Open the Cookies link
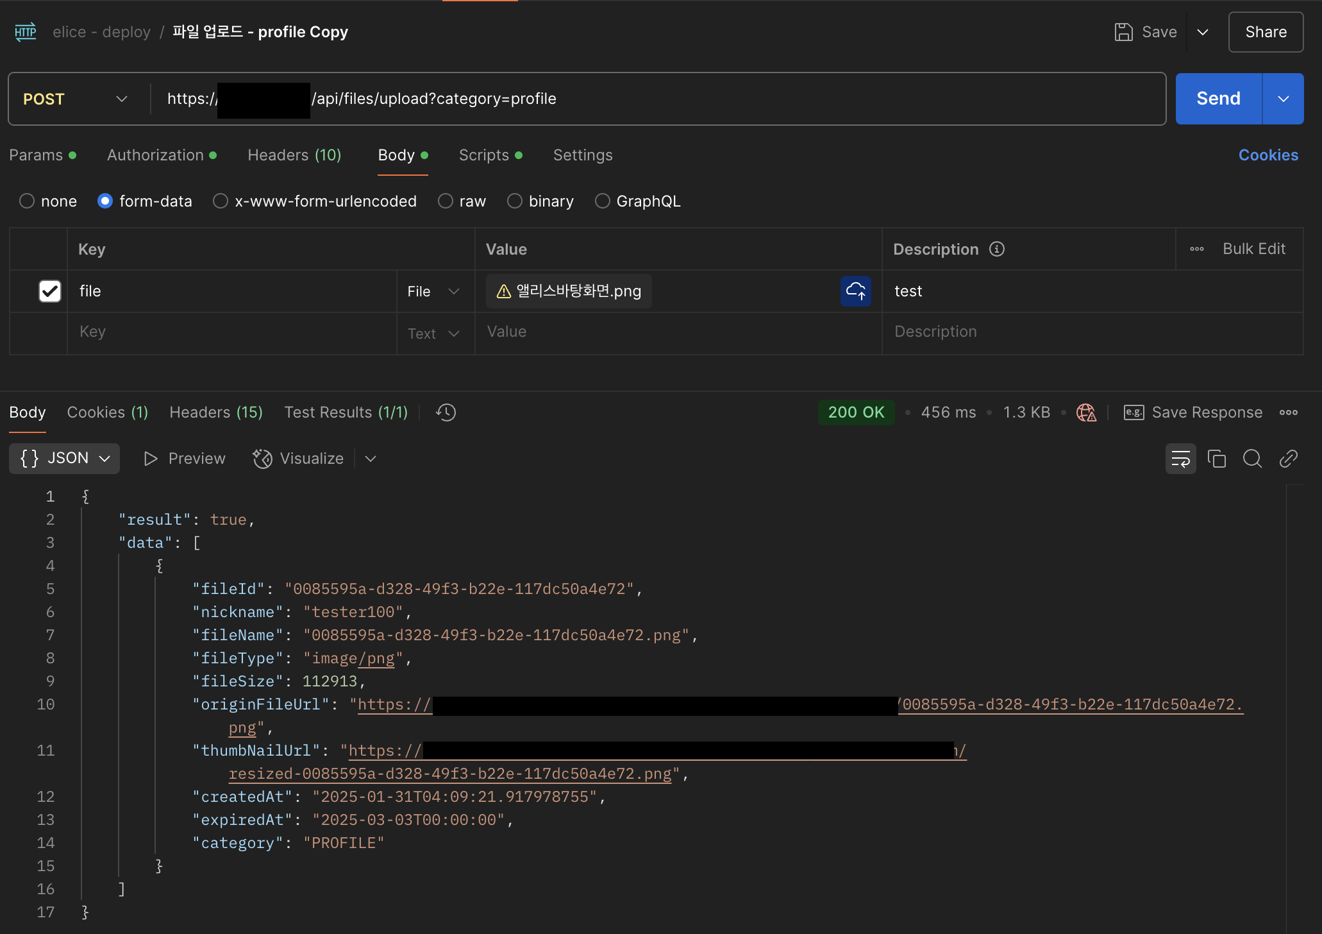 pyautogui.click(x=1268, y=155)
